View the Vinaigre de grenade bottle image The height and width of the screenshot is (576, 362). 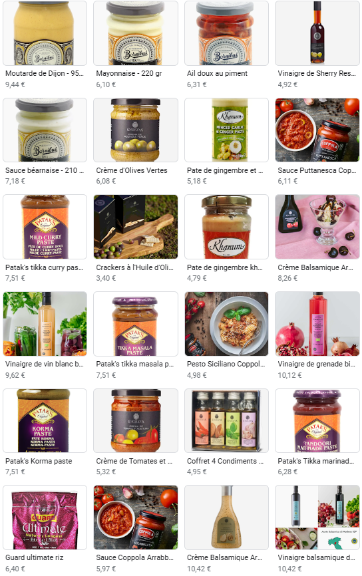pos(317,324)
